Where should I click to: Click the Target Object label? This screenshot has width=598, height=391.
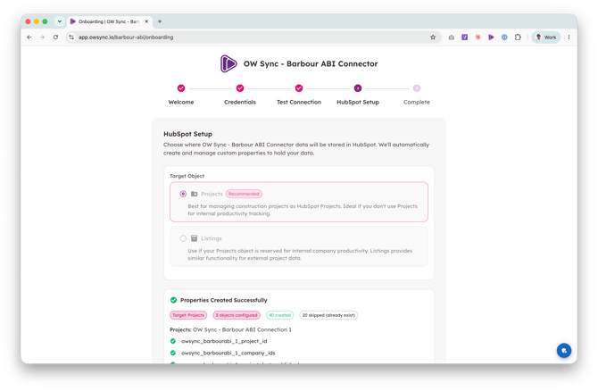187,176
